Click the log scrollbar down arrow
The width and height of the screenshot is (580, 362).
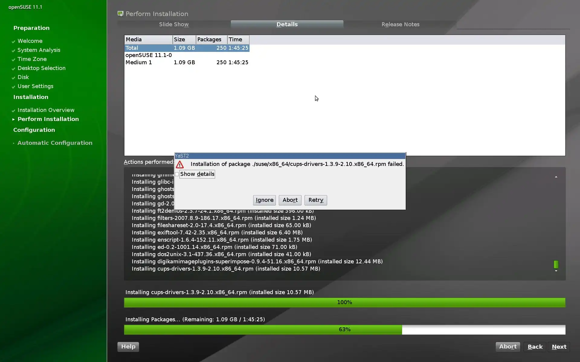point(556,271)
